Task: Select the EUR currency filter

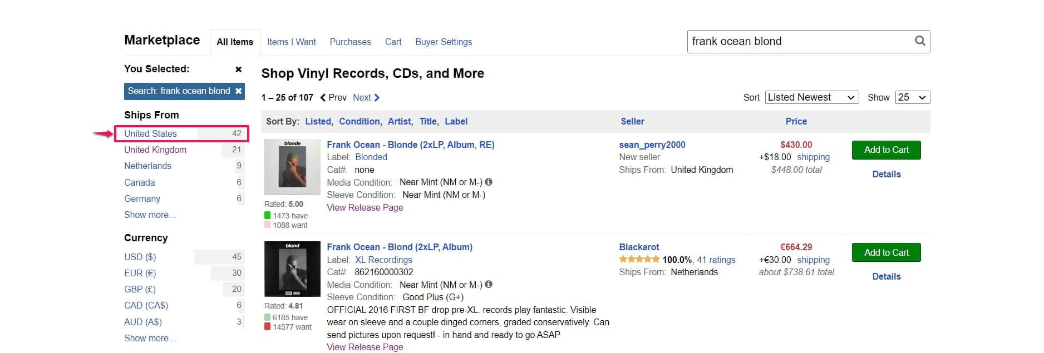Action: coord(140,273)
